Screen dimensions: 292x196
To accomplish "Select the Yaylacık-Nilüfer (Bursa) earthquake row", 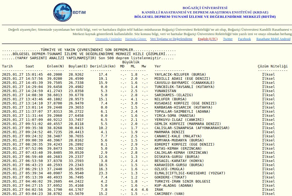I will point(180,75).
